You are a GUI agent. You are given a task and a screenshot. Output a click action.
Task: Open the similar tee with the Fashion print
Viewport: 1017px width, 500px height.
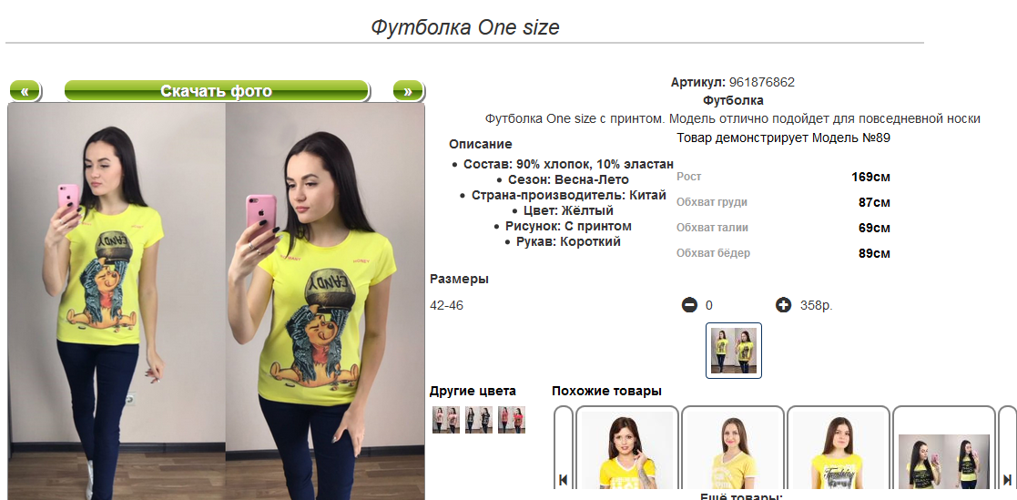(x=839, y=451)
